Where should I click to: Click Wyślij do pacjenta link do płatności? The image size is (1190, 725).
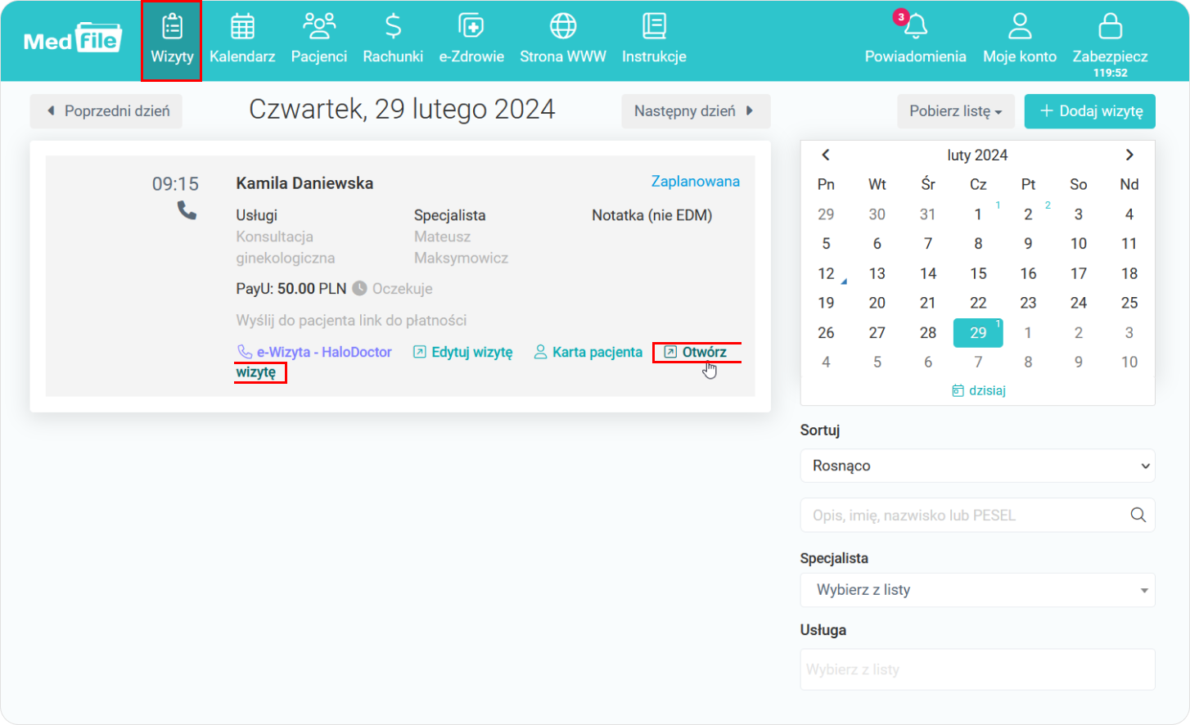tap(351, 320)
